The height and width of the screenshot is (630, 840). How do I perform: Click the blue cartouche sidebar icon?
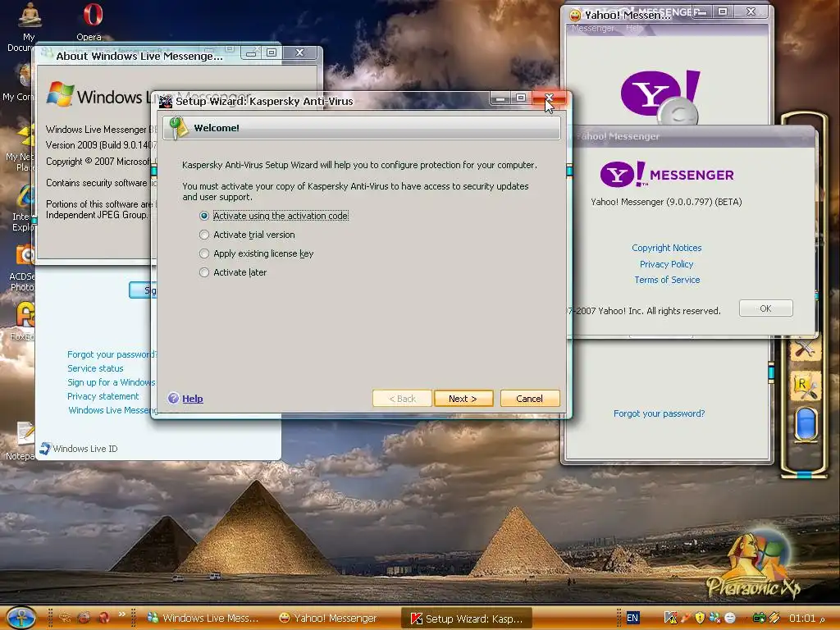(806, 424)
